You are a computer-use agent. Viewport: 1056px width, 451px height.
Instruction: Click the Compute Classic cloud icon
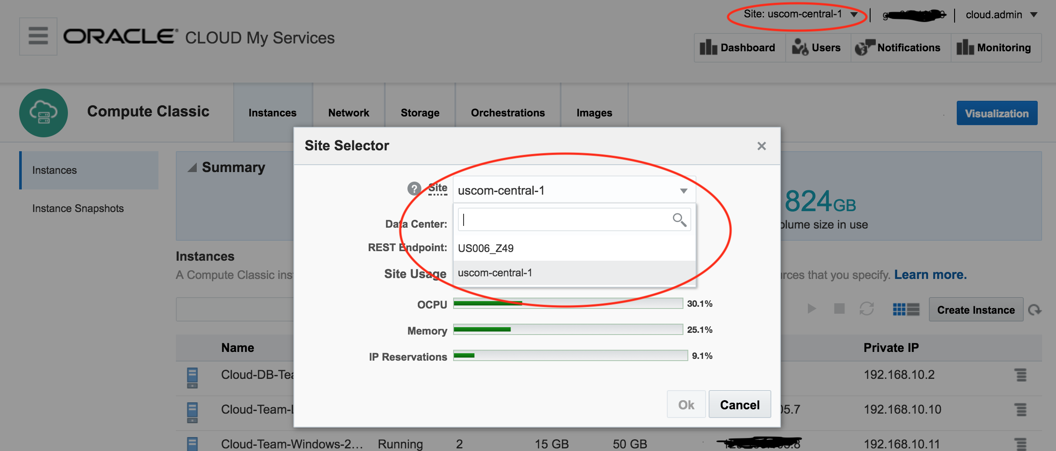pos(44,113)
